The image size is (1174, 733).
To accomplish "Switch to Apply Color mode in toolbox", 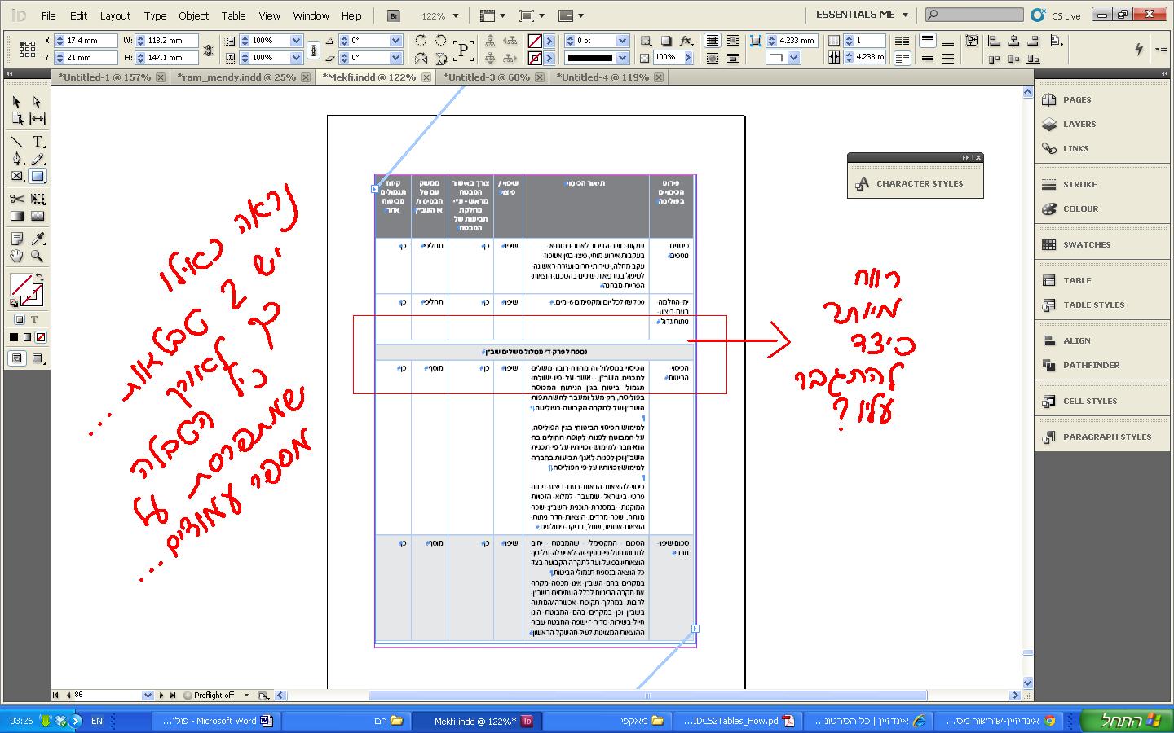I will (x=14, y=337).
